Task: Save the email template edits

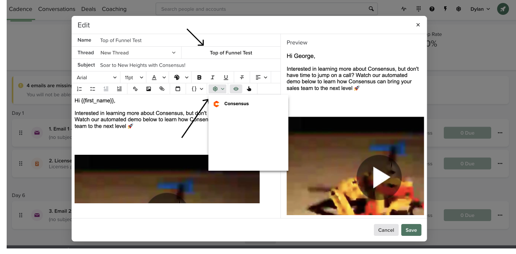Action: [x=411, y=230]
